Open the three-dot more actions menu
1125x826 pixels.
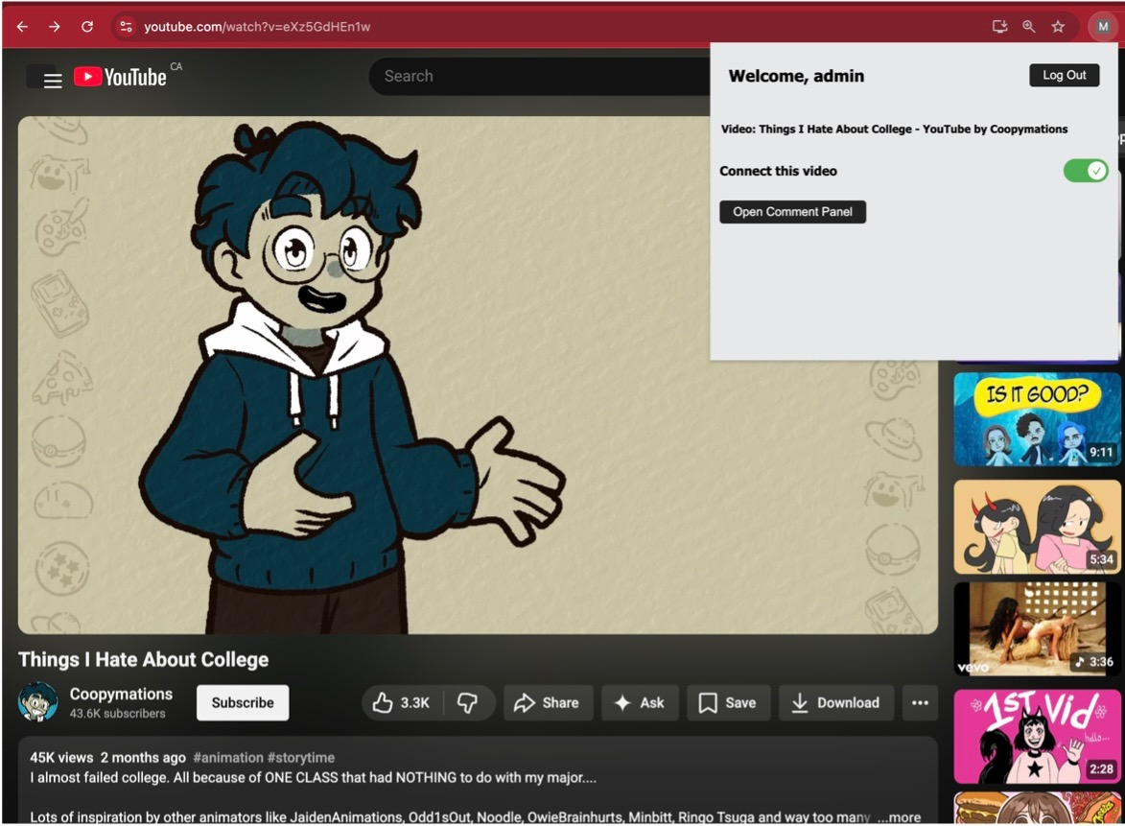920,703
